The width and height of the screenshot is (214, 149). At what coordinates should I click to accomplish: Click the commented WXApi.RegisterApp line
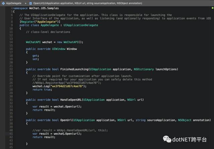click(67, 83)
